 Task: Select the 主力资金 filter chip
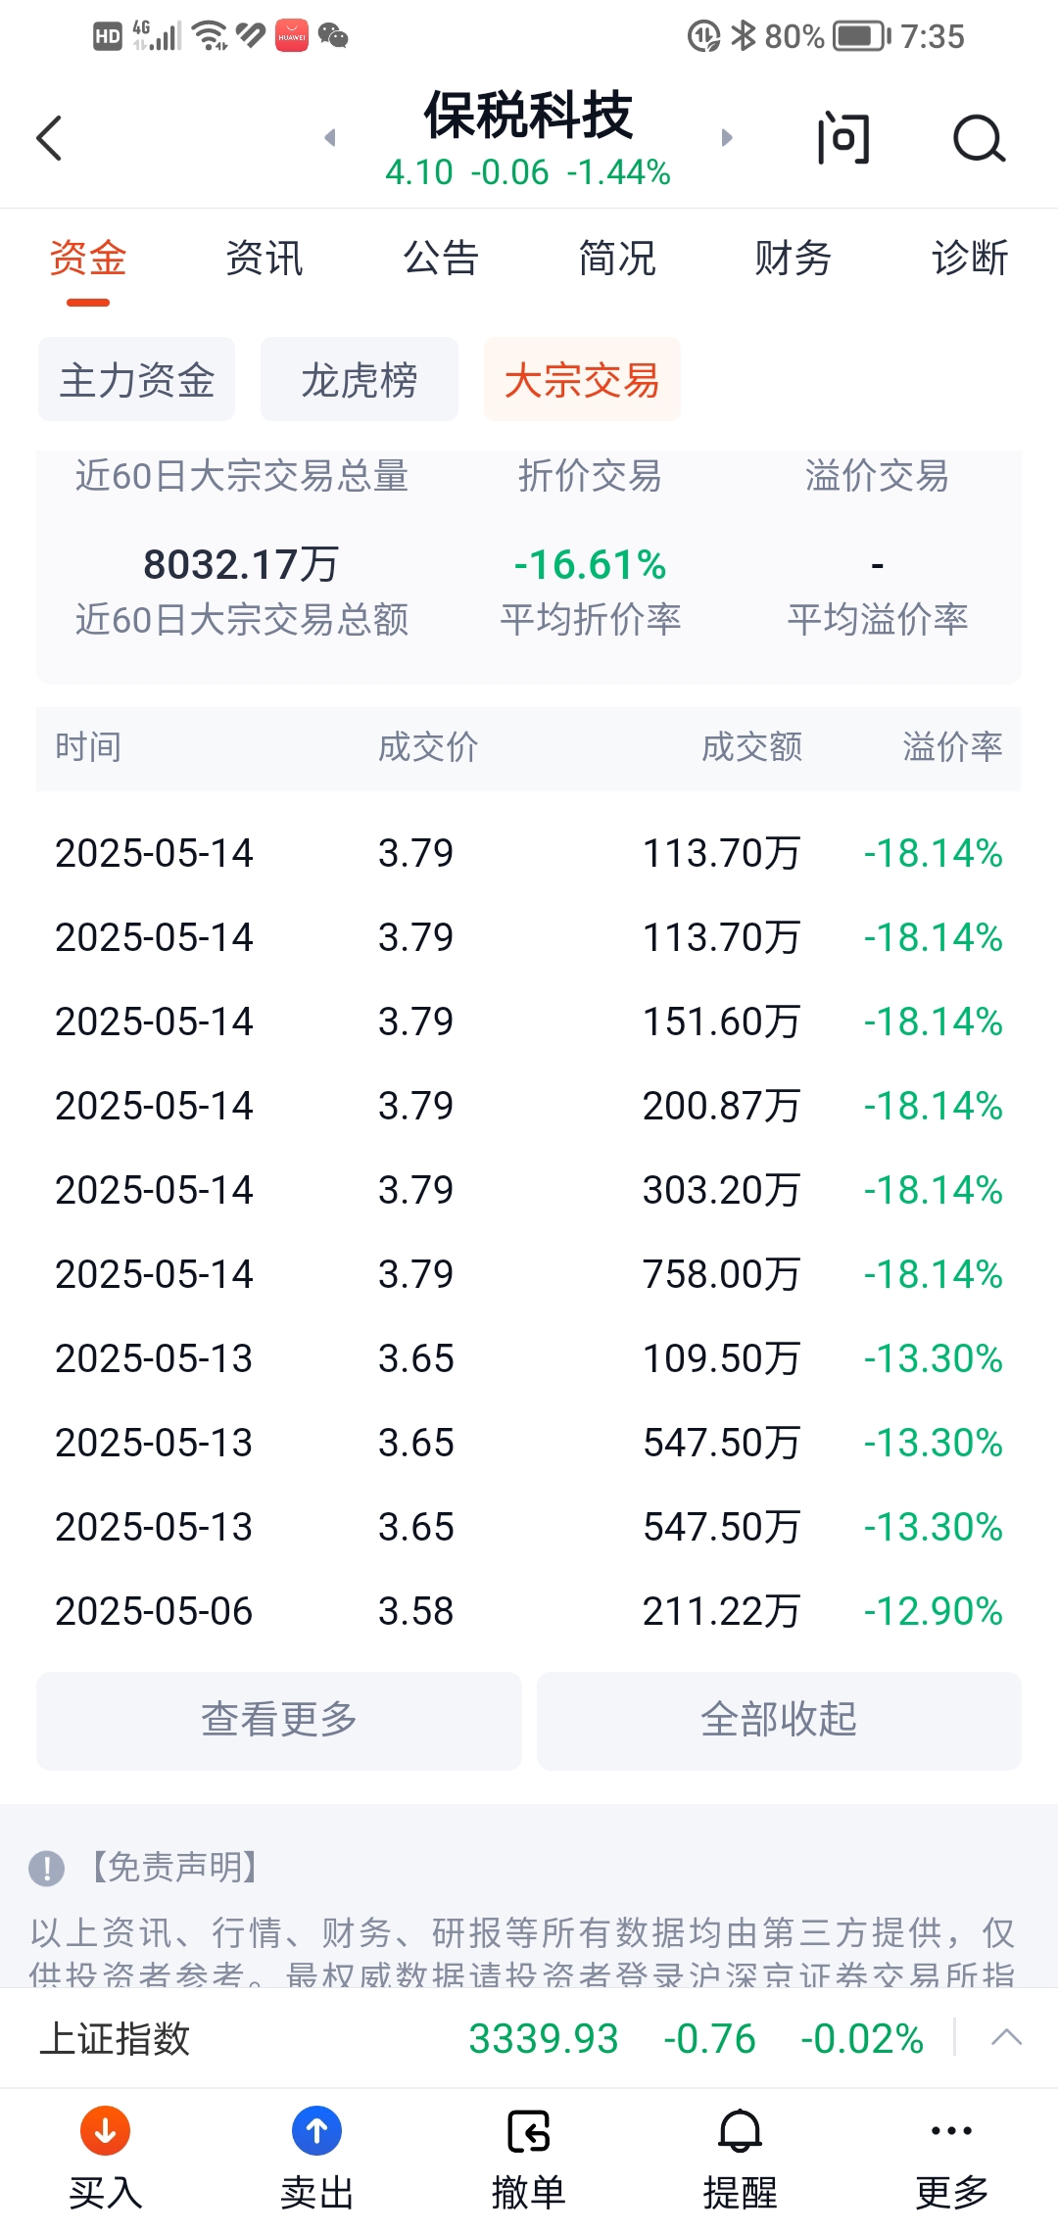(x=137, y=379)
